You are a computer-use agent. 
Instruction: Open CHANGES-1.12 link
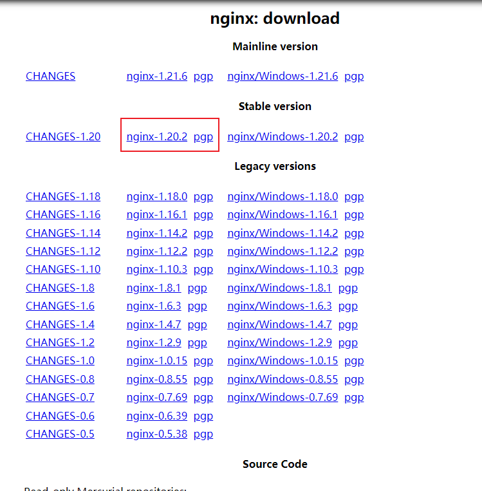click(x=63, y=251)
